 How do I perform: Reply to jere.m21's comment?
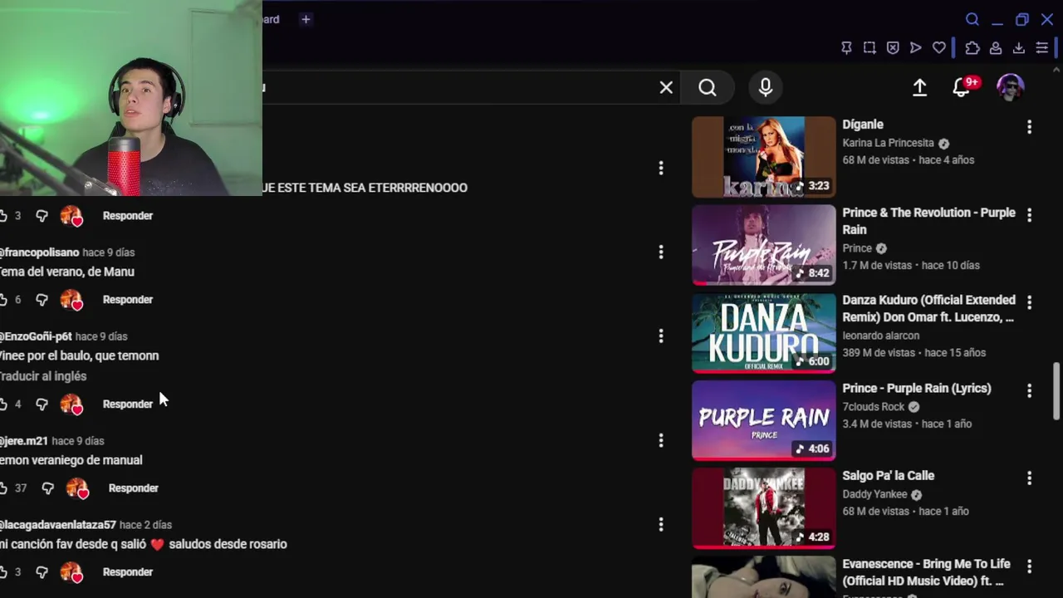coord(134,488)
